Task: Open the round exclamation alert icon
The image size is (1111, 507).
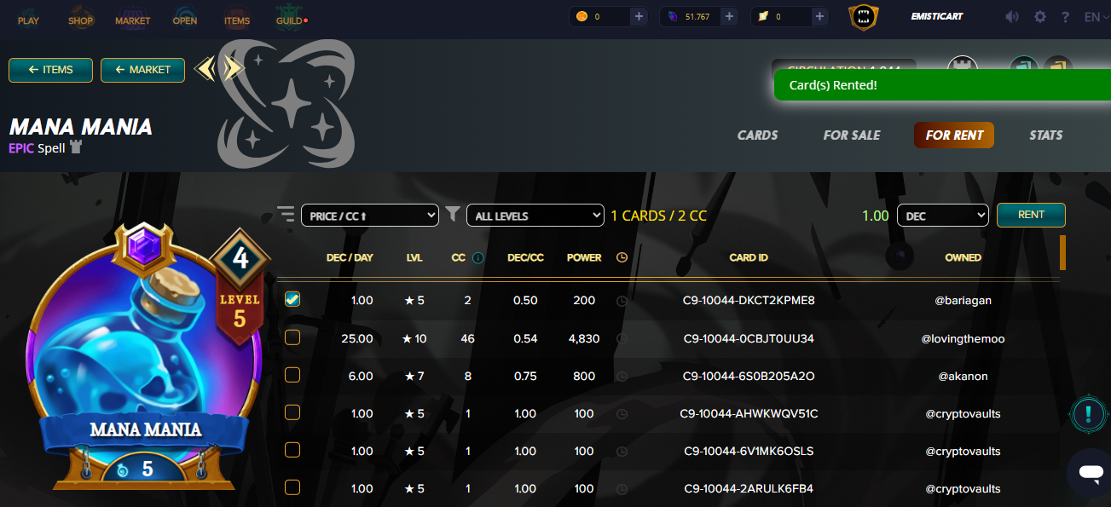Action: click(x=1088, y=413)
